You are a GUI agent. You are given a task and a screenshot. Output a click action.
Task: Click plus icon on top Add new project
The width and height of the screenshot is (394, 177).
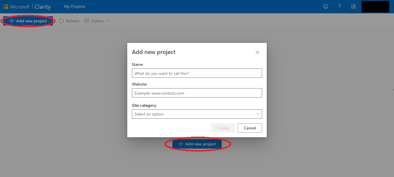12,21
